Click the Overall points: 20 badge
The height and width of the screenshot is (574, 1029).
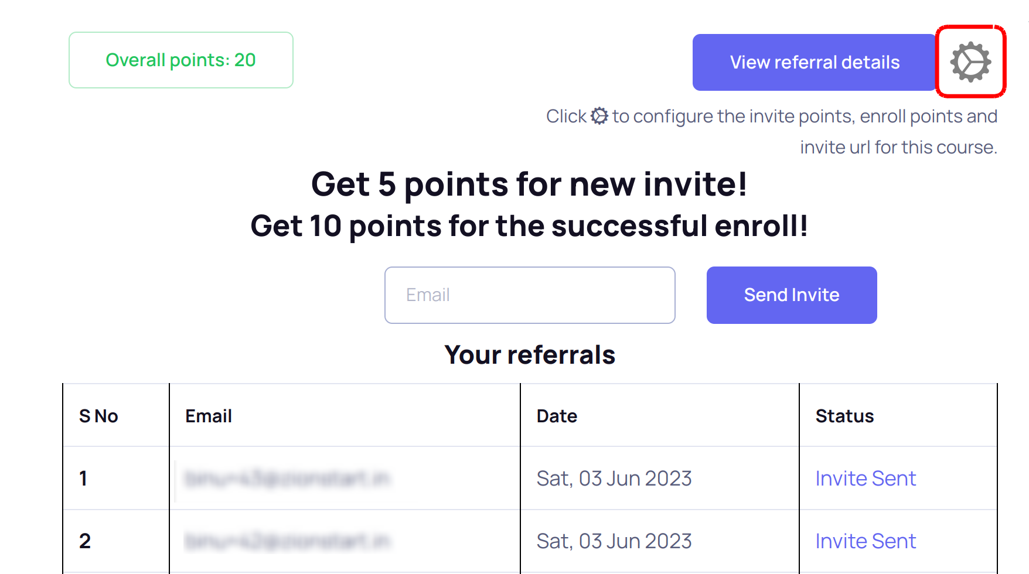click(x=180, y=60)
